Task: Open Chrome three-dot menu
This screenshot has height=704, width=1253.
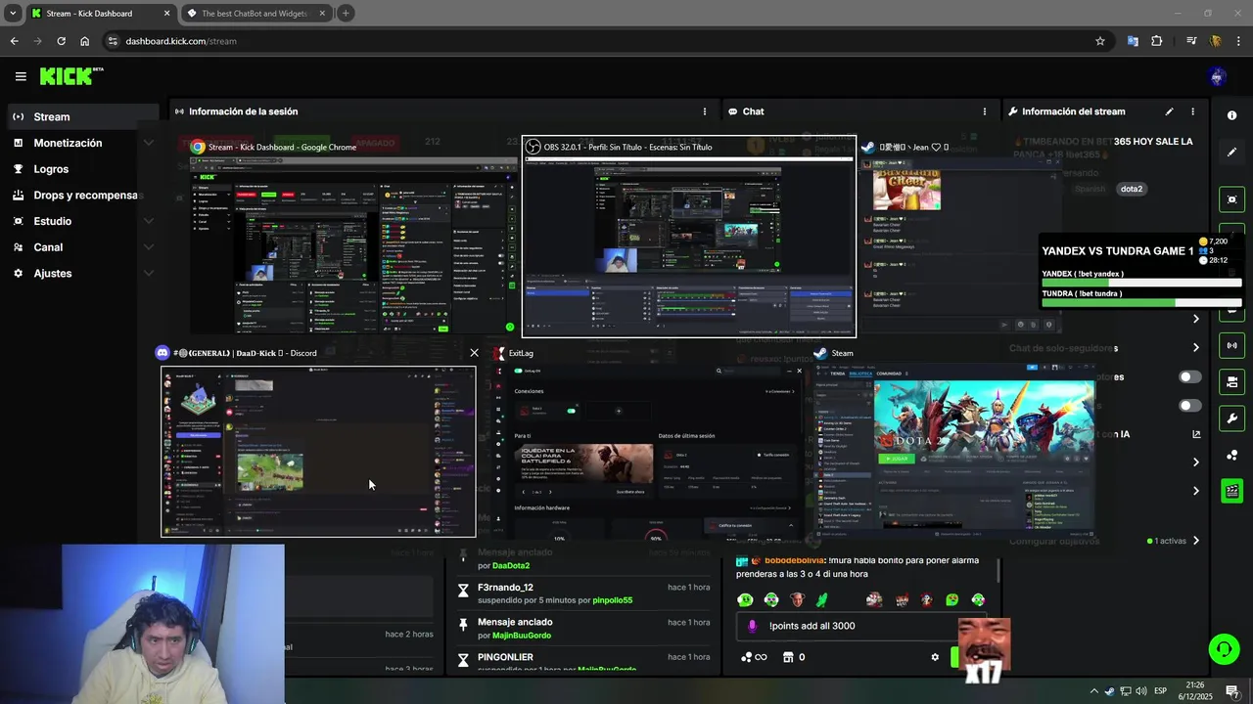Action: (1239, 41)
